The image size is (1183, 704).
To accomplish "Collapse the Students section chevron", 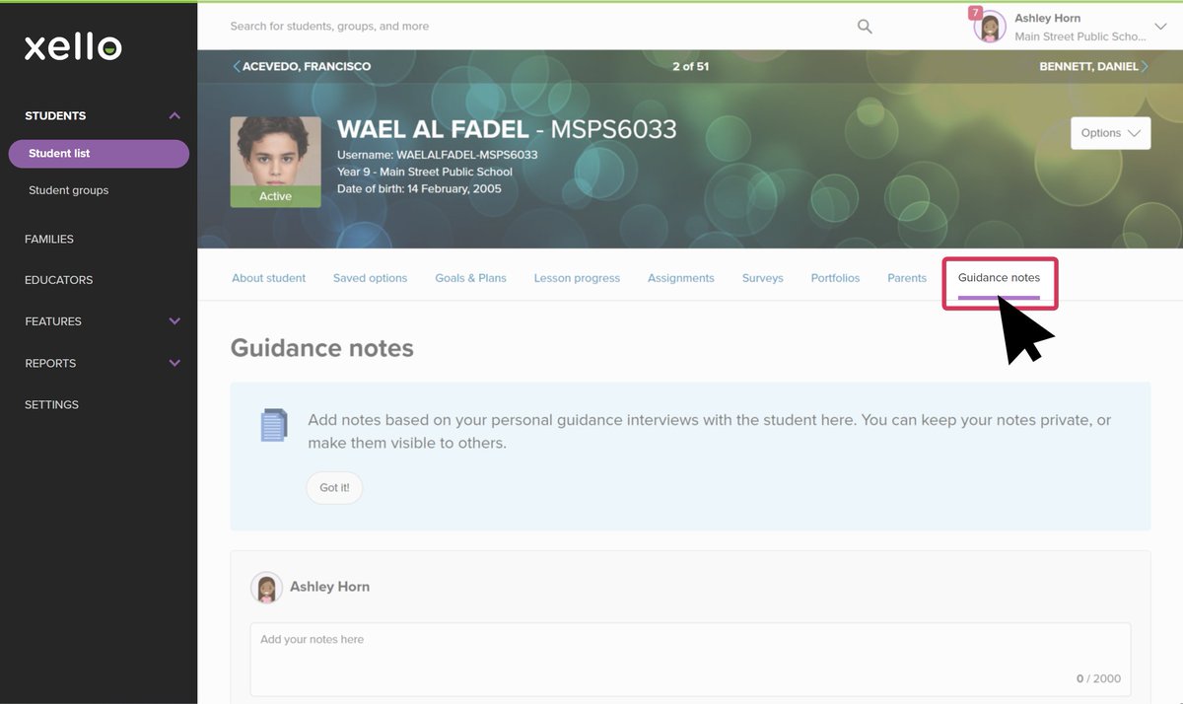I will (174, 115).
